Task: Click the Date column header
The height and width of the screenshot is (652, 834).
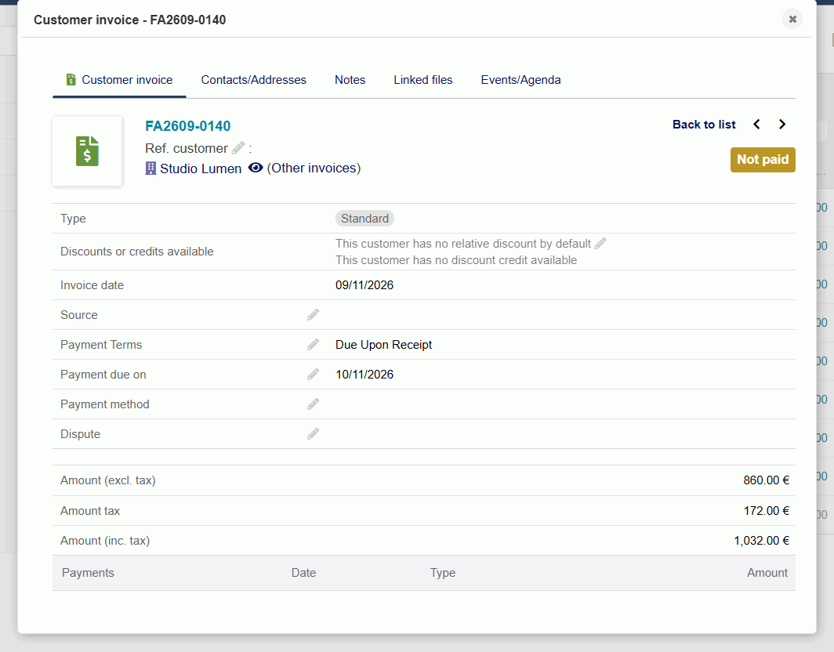Action: 303,573
